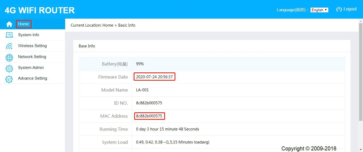Click the System Load label
Viewport: 363px width, 152px height.
pos(115,142)
